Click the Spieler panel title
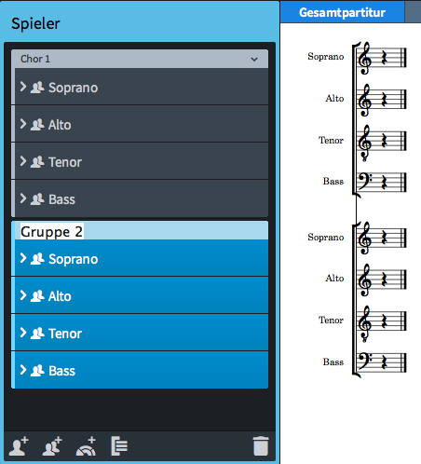Viewport: 421px width, 464px height. coord(35,23)
